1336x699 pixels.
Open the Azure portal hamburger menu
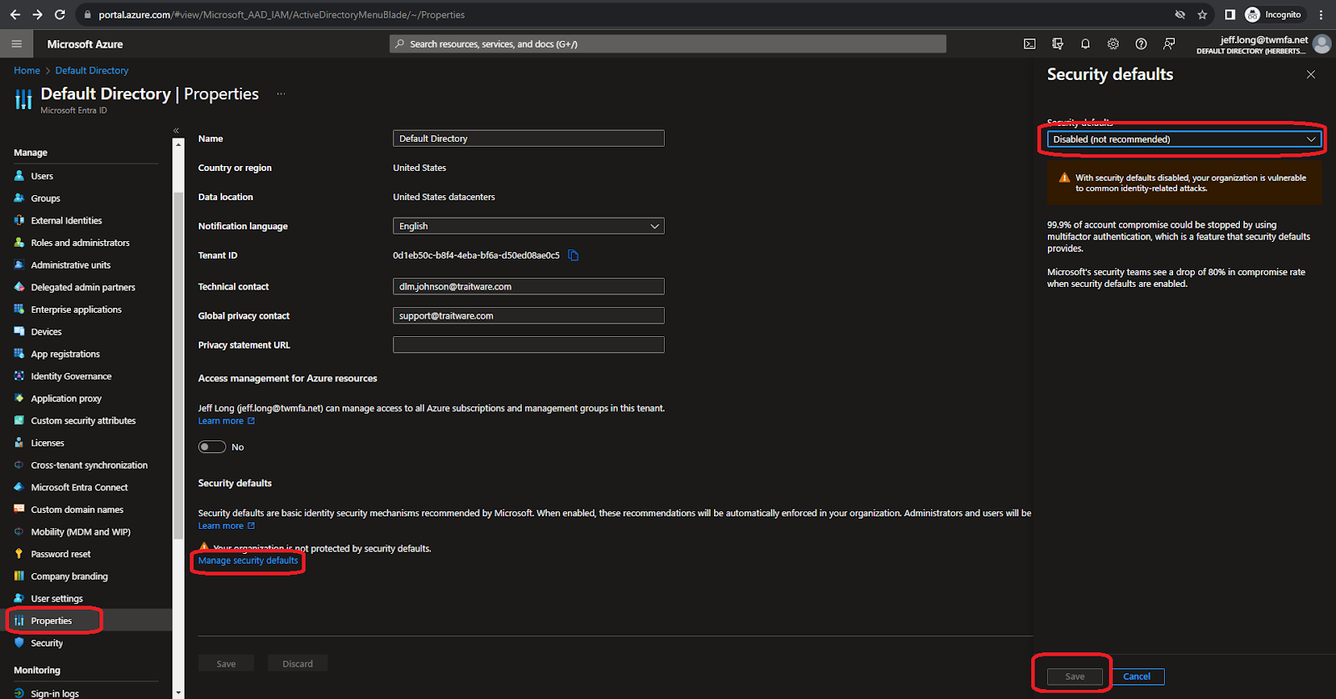tap(16, 44)
